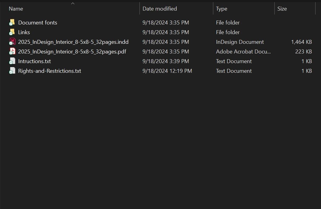
Task: Sort files by Date modified column
Action: point(160,9)
